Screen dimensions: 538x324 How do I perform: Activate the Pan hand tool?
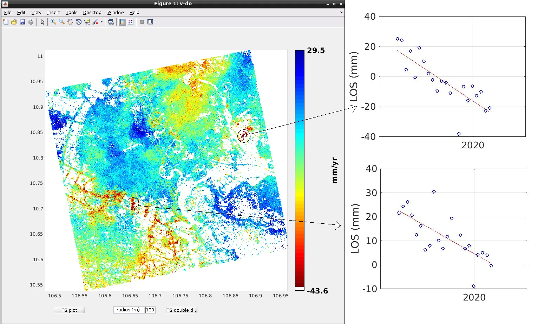point(70,22)
